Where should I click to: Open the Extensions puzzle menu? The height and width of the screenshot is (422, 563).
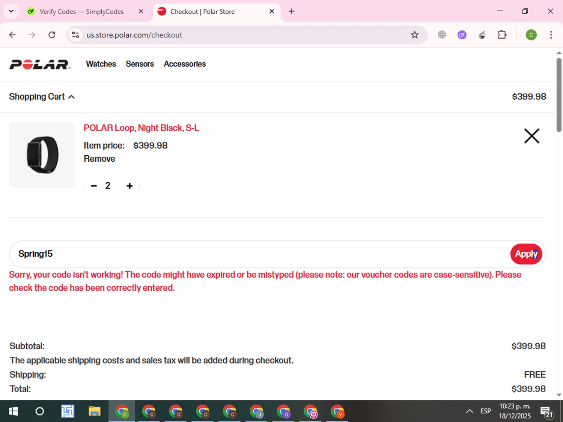tap(502, 35)
